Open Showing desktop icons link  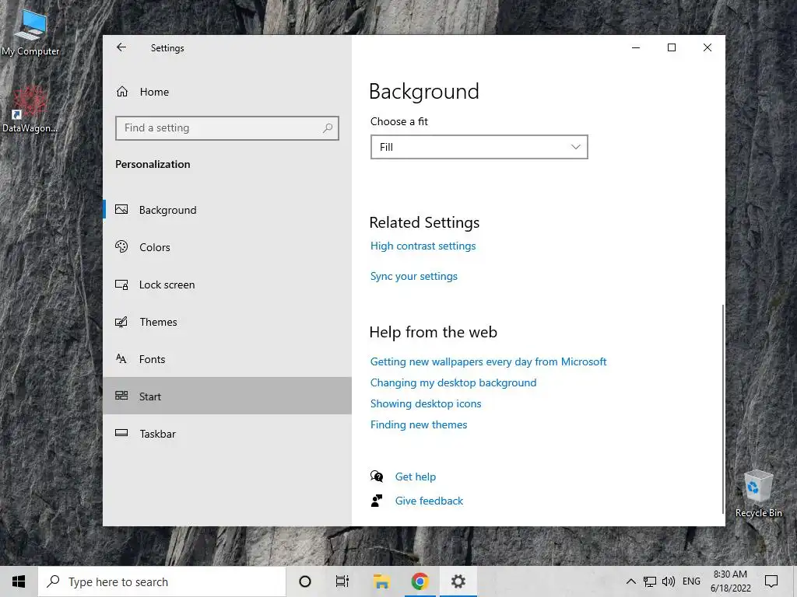tap(426, 403)
